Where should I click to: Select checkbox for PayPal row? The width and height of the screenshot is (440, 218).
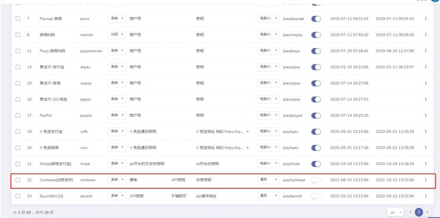pos(18,115)
